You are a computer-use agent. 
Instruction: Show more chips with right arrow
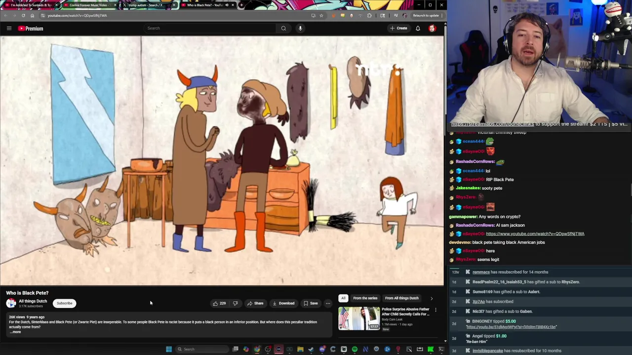point(432,298)
